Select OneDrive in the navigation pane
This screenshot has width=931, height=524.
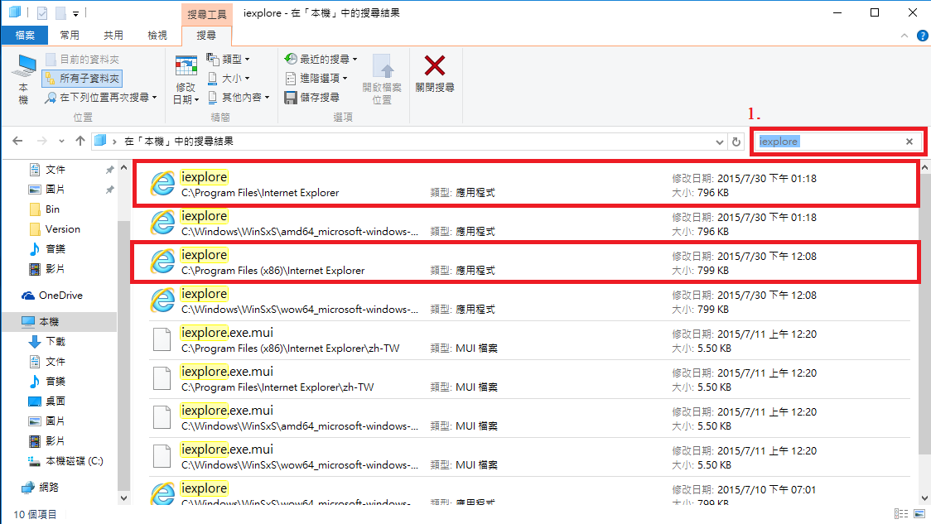pos(60,296)
